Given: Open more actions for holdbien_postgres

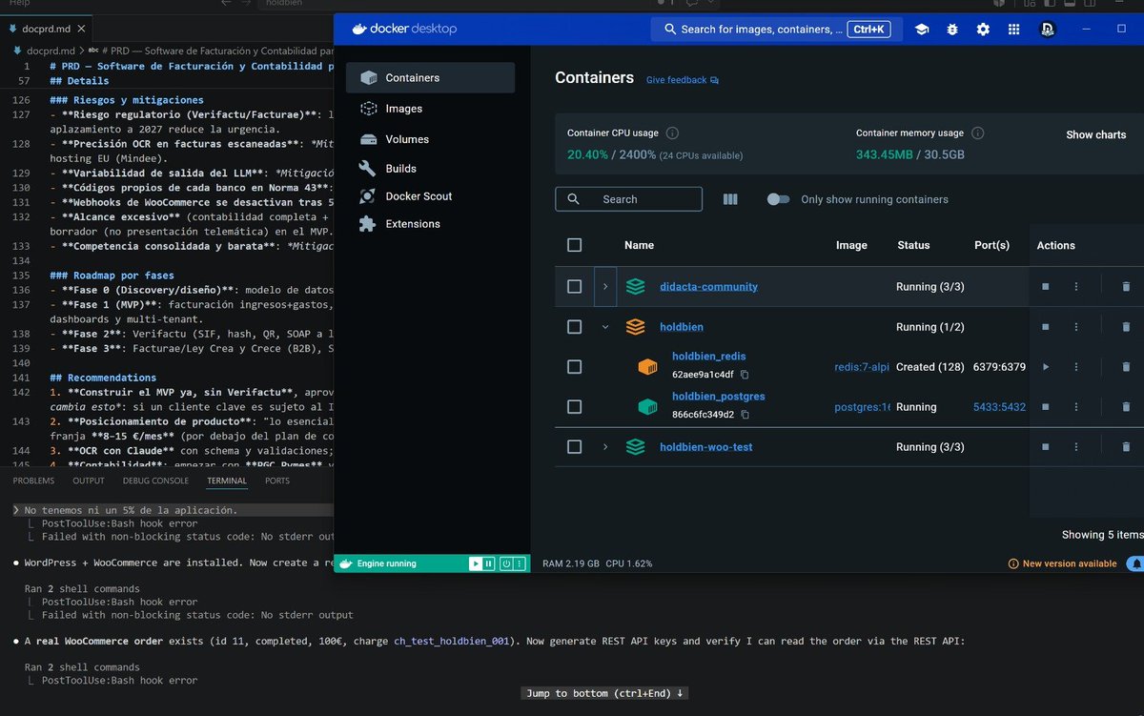Looking at the screenshot, I should pyautogui.click(x=1076, y=407).
